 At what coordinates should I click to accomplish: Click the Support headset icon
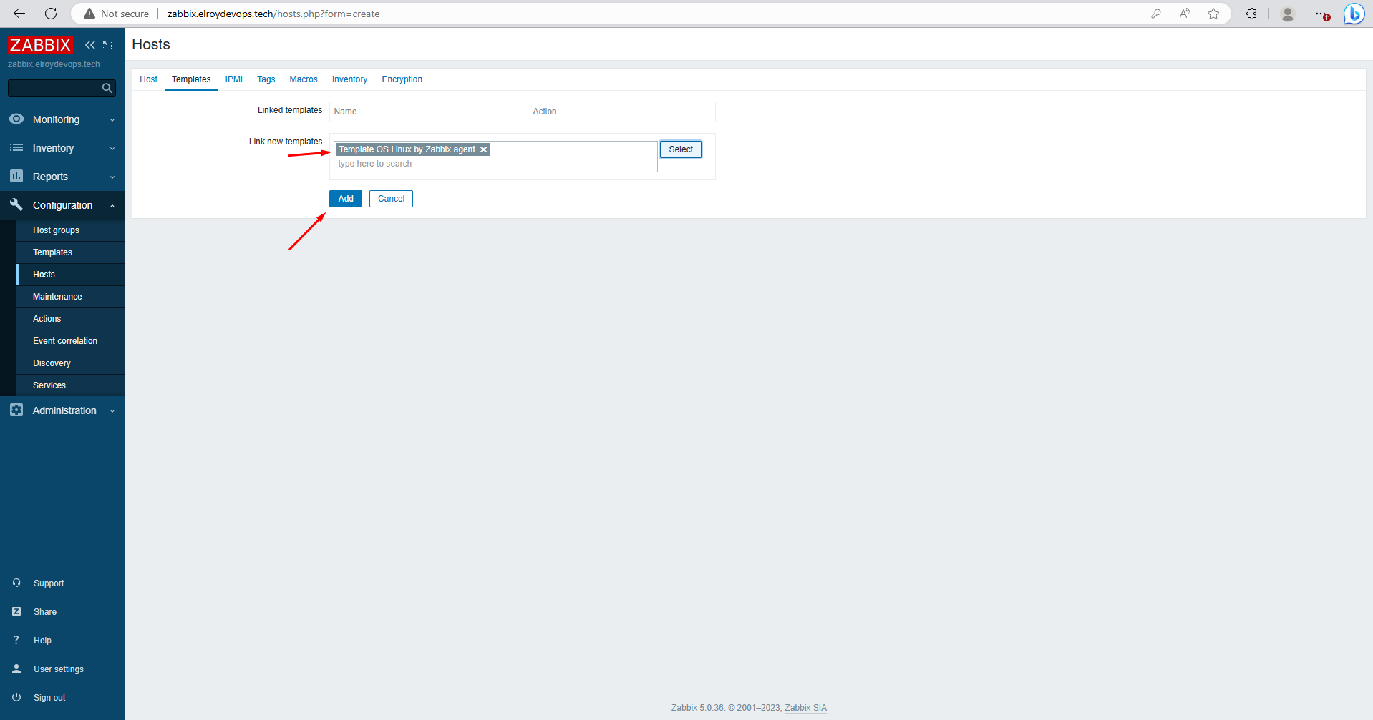coord(16,583)
